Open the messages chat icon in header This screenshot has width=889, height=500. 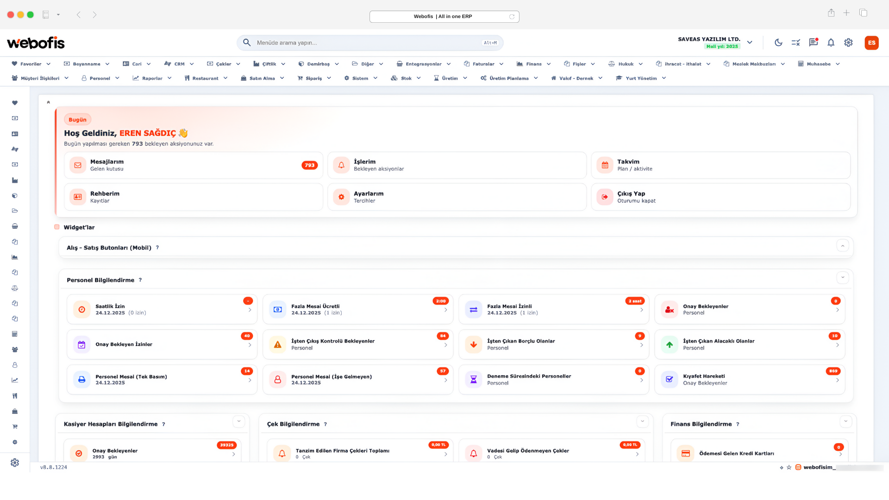813,43
